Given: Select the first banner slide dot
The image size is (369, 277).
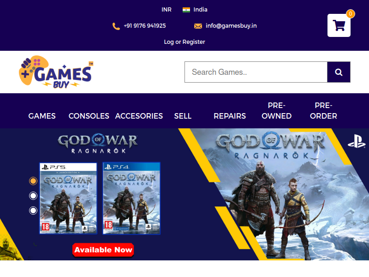Looking at the screenshot, I should click(33, 181).
